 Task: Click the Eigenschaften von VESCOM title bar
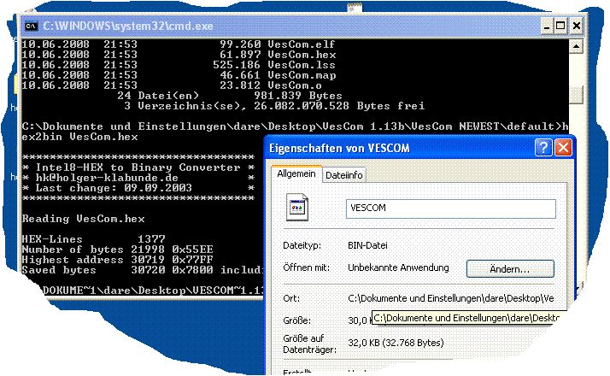(401, 148)
